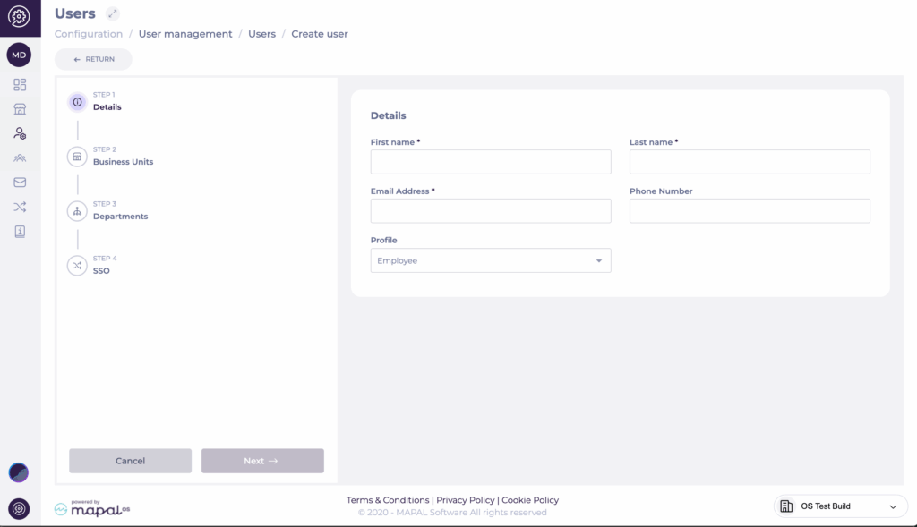Click the MD user avatar
Viewport: 917px width, 527px height.
(x=20, y=55)
